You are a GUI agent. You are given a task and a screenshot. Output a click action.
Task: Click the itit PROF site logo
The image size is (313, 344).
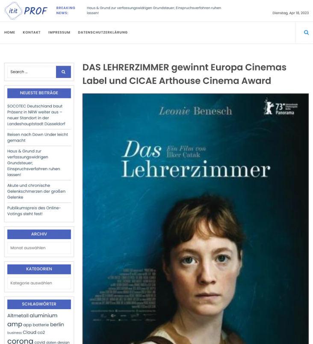[x=26, y=11]
